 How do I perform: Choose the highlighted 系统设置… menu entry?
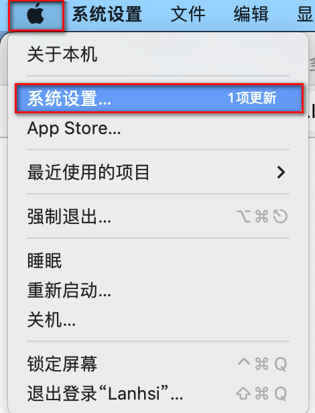coord(158,99)
